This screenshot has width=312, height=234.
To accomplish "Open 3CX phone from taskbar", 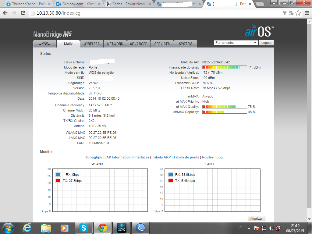I will pos(121,228).
